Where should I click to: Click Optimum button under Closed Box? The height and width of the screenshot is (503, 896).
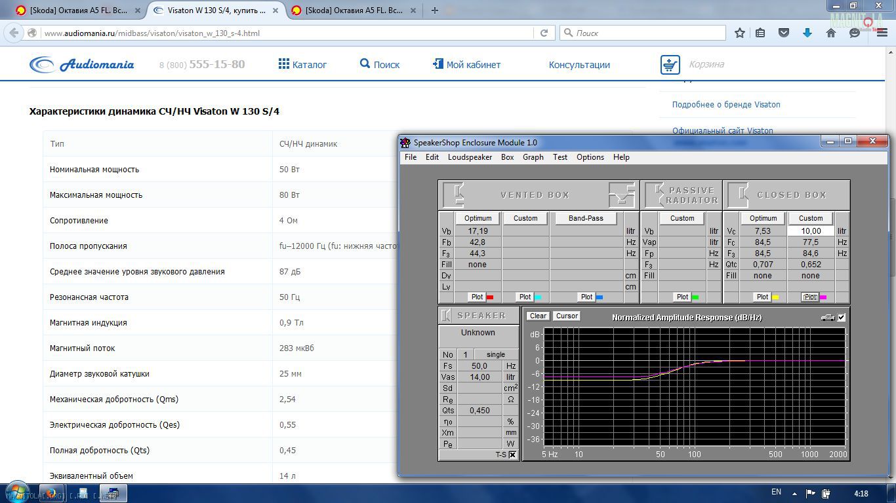pyautogui.click(x=763, y=218)
